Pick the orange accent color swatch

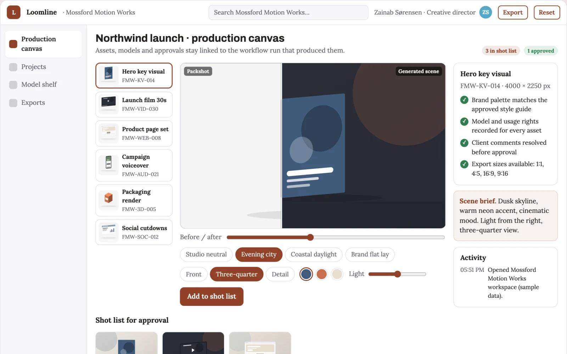(x=322, y=274)
